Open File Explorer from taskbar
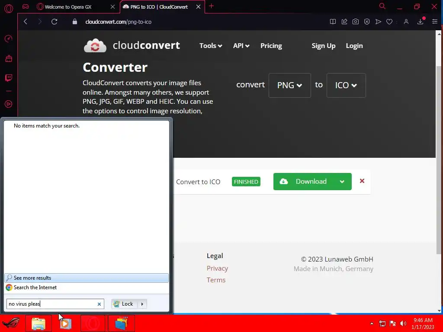 [39, 323]
